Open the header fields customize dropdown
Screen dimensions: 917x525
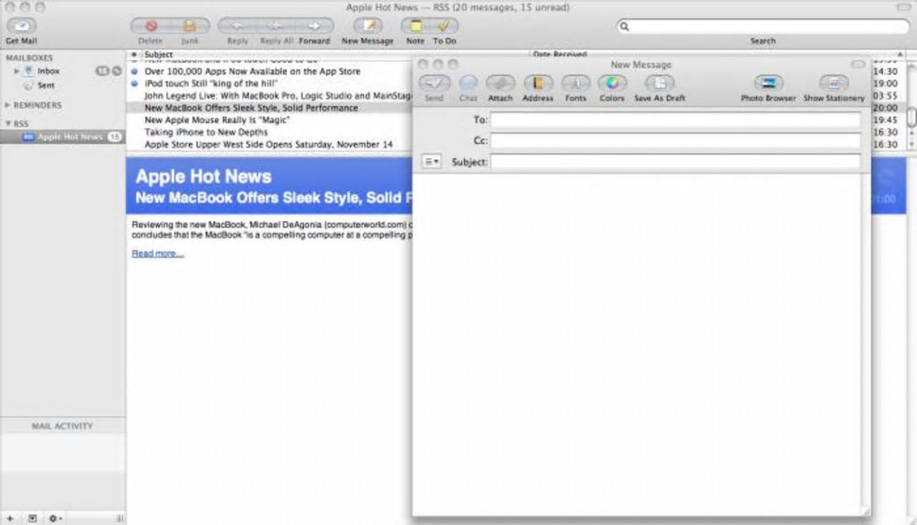(x=432, y=161)
